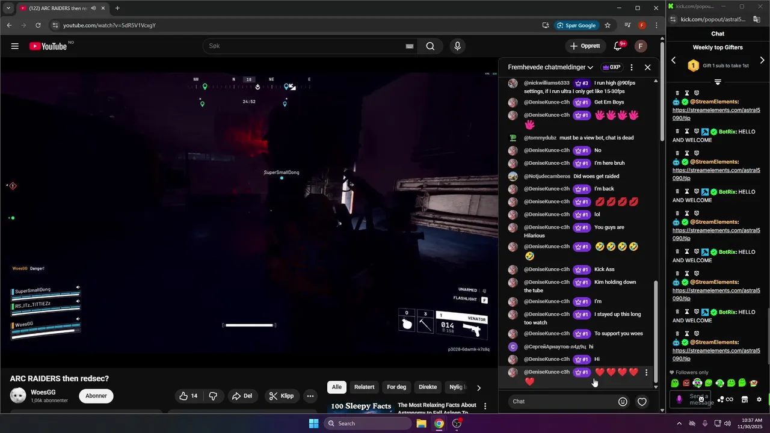Viewport: 770px width, 433px height.
Task: Click the Opprett create button
Action: (585, 46)
